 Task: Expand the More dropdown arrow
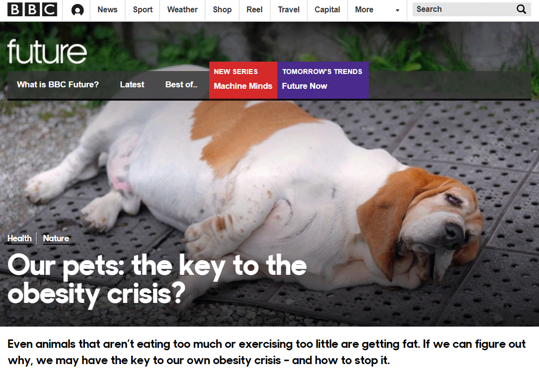click(x=397, y=10)
